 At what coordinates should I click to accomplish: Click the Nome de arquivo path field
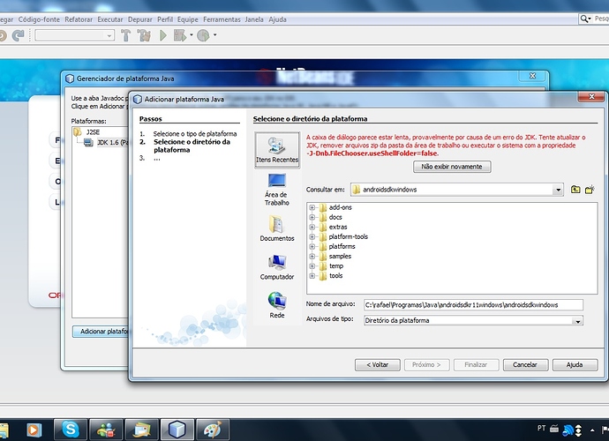(473, 305)
